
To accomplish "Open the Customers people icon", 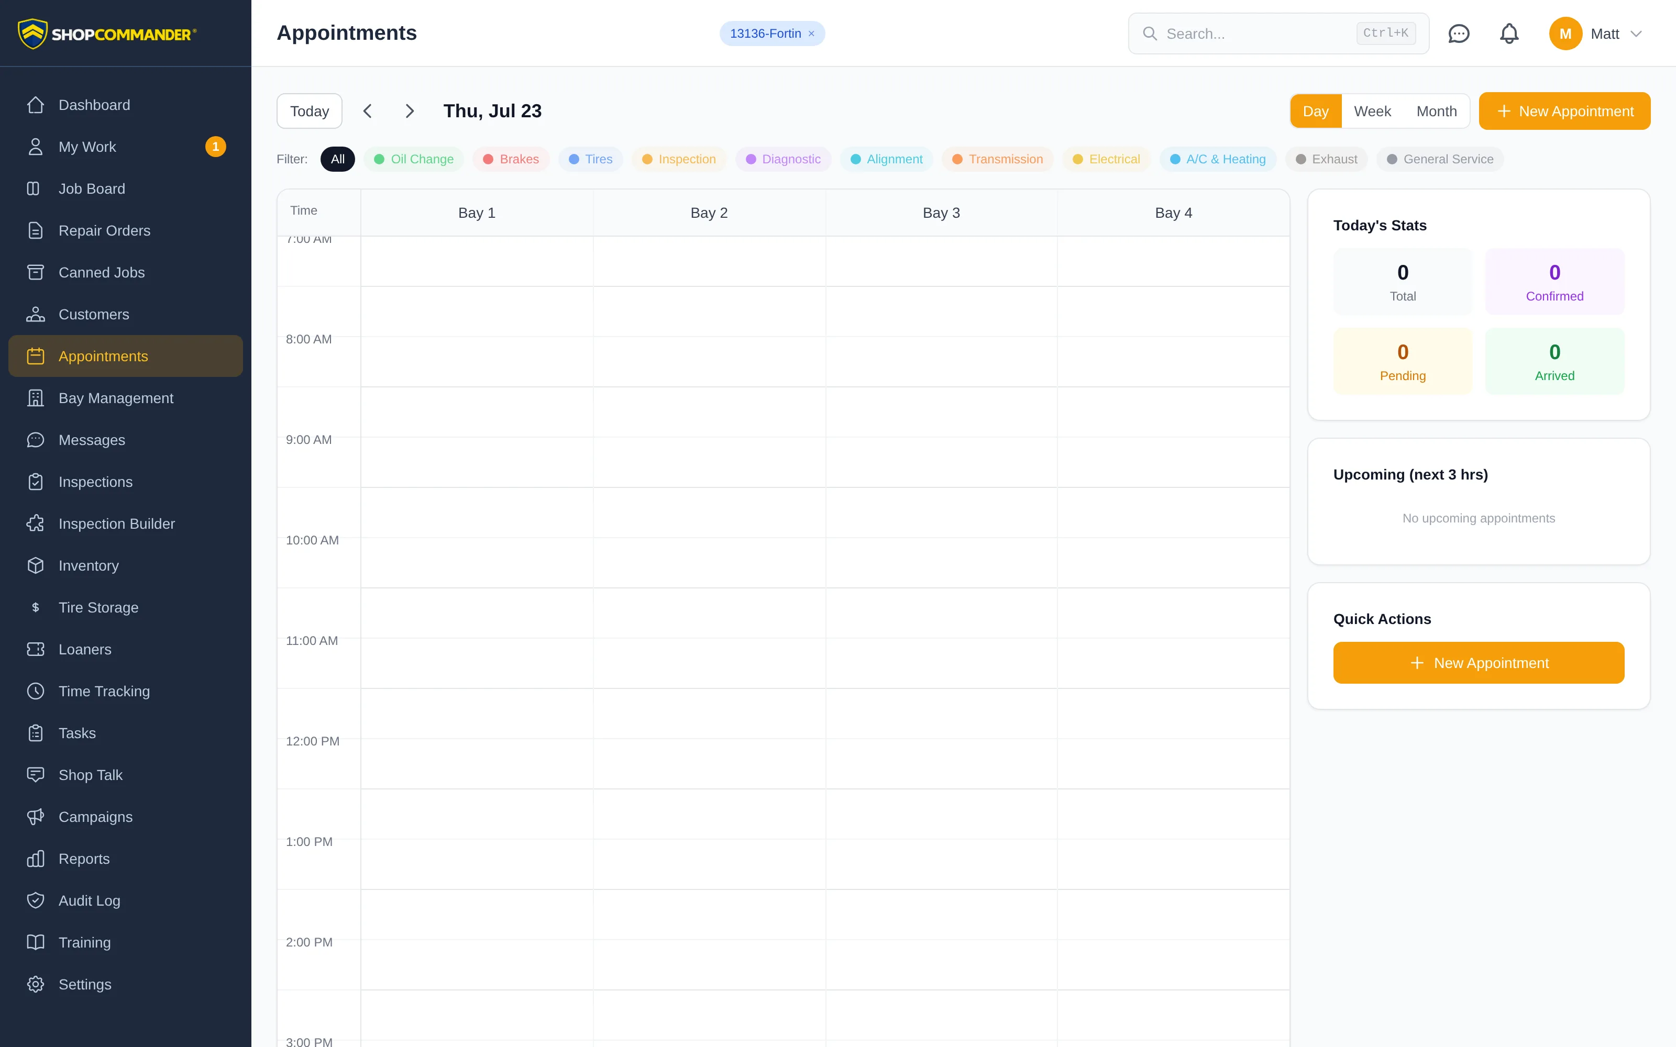I will pos(35,315).
